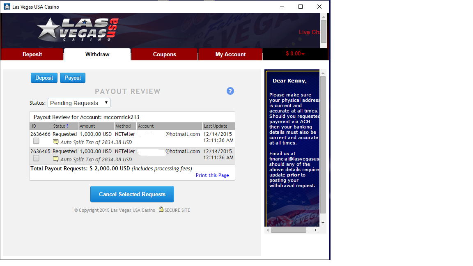Click the Status help question mark link

67,126
